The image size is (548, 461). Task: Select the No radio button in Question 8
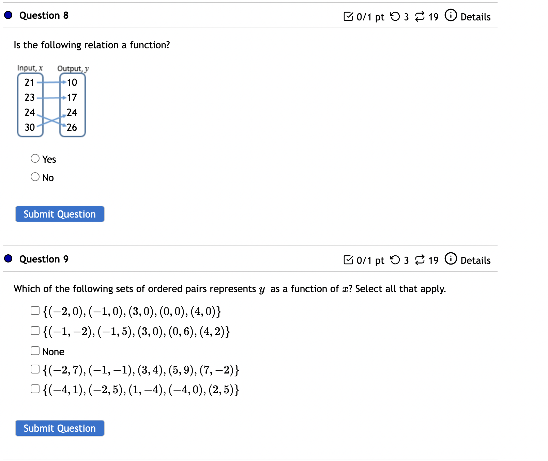(34, 176)
